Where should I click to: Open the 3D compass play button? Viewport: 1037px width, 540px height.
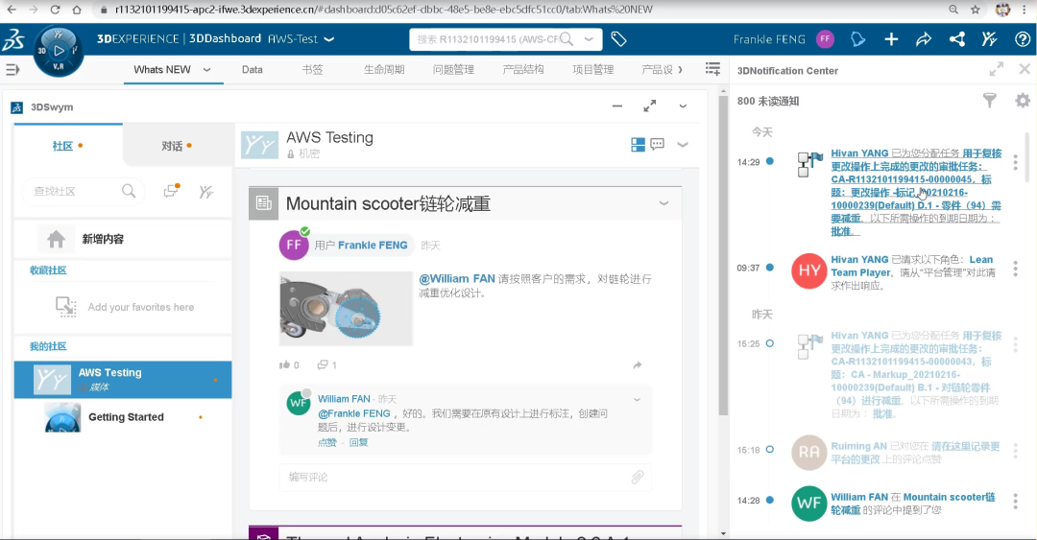(x=60, y=50)
